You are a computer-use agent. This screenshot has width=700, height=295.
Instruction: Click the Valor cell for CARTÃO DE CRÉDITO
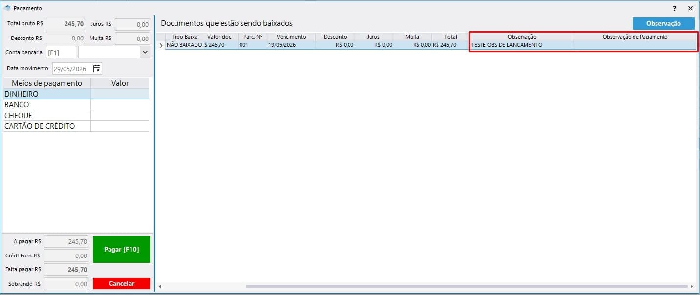[x=120, y=126]
